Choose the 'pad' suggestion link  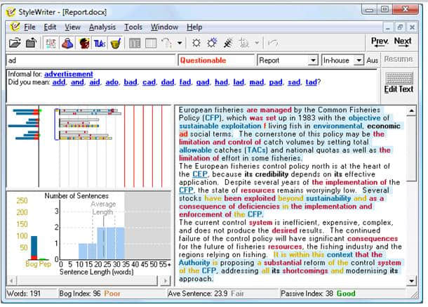[276, 82]
